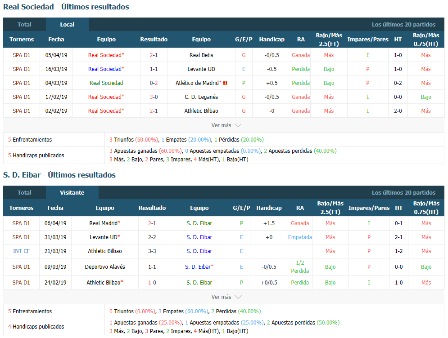Click the chevron next to Real Sociedad Ver más
The image size is (448, 338).
pyautogui.click(x=238, y=125)
